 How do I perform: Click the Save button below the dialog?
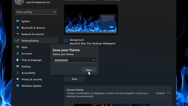74,79
